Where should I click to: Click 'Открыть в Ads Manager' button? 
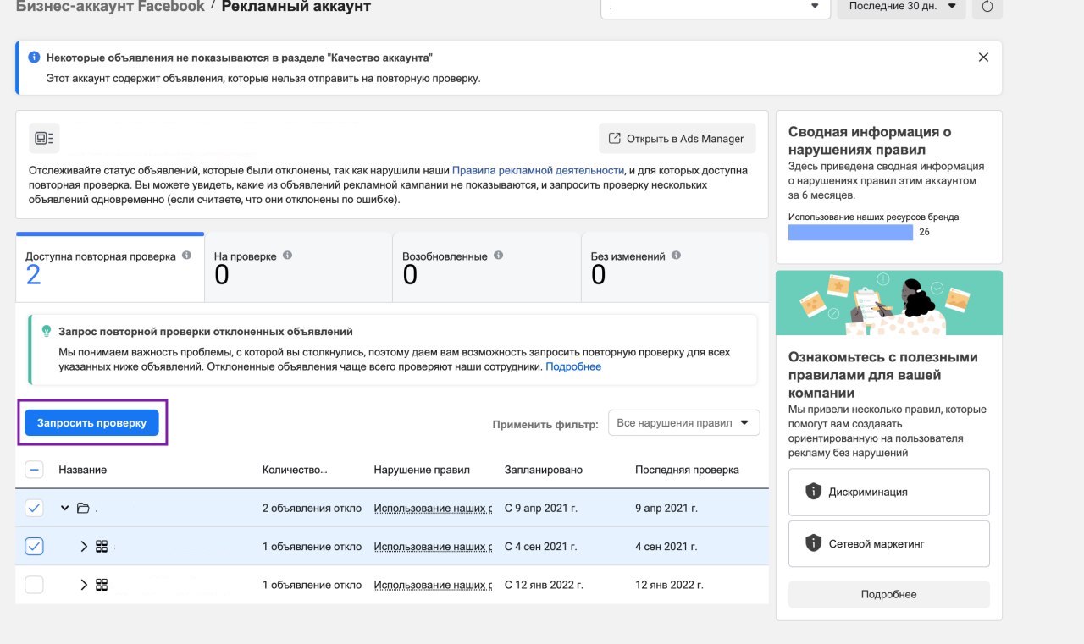pyautogui.click(x=677, y=139)
